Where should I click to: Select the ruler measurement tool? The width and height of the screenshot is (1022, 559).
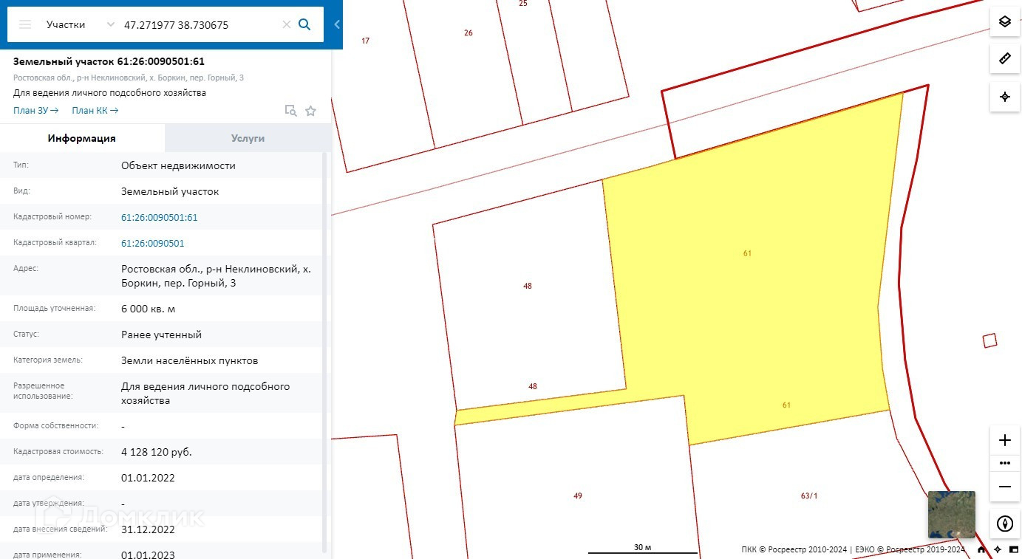[1004, 58]
